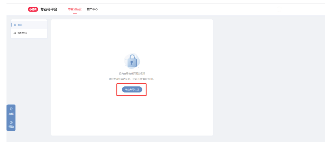Click the red Xiaohongshu logo
Screen dimensions: 328x142
point(33,9)
